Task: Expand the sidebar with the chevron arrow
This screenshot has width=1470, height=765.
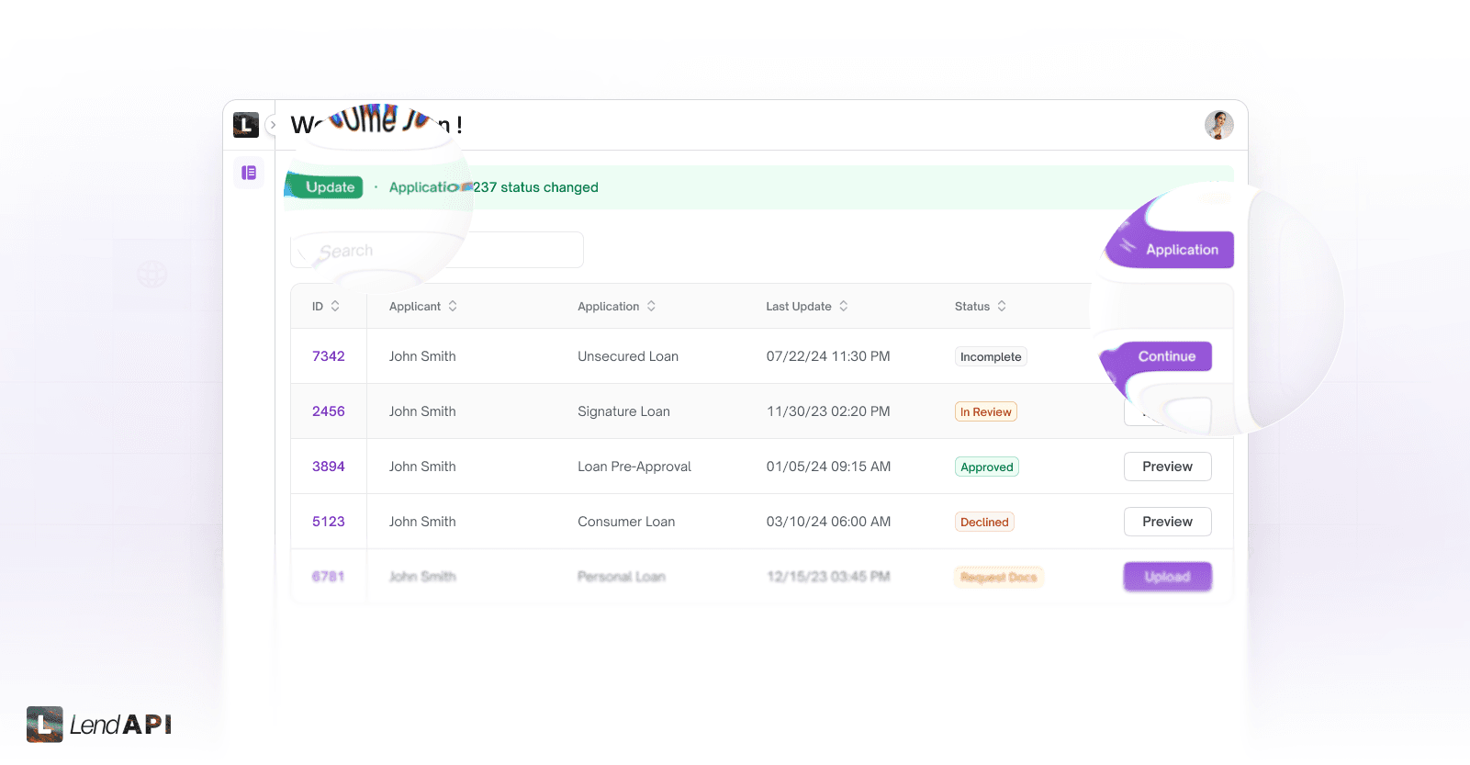Action: tap(273, 125)
